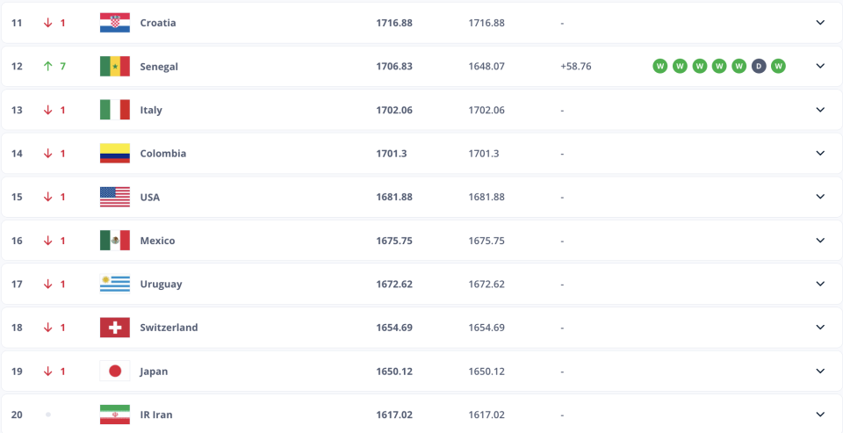Click the Colombia flag icon
The width and height of the screenshot is (843, 433).
tap(115, 153)
